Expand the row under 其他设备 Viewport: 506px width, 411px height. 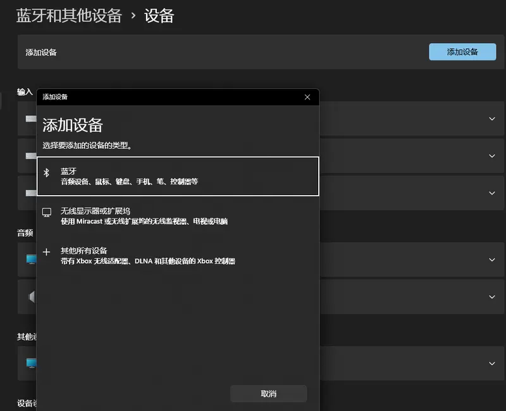[x=492, y=363]
